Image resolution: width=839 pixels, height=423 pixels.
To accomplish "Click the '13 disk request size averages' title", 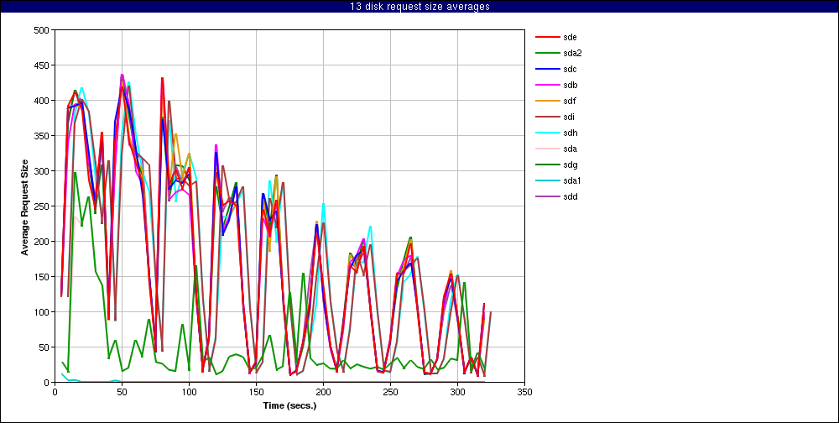I will point(419,7).
